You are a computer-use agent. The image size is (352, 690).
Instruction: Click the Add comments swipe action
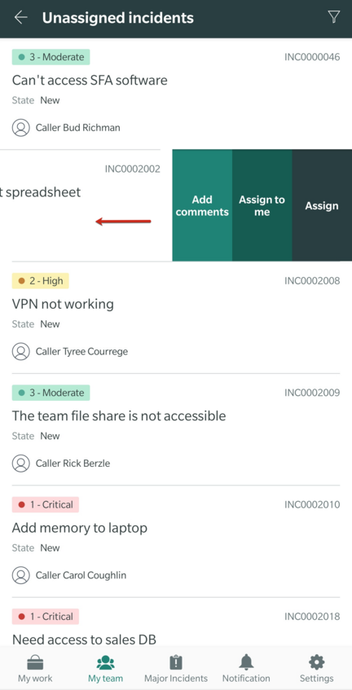(202, 205)
